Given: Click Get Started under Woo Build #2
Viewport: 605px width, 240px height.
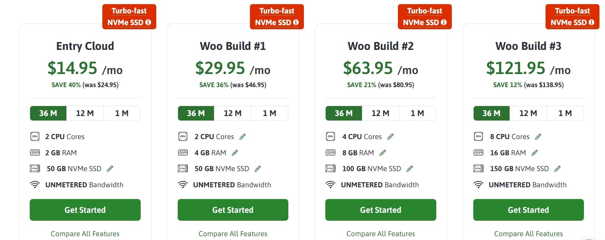Looking at the screenshot, I should (381, 210).
